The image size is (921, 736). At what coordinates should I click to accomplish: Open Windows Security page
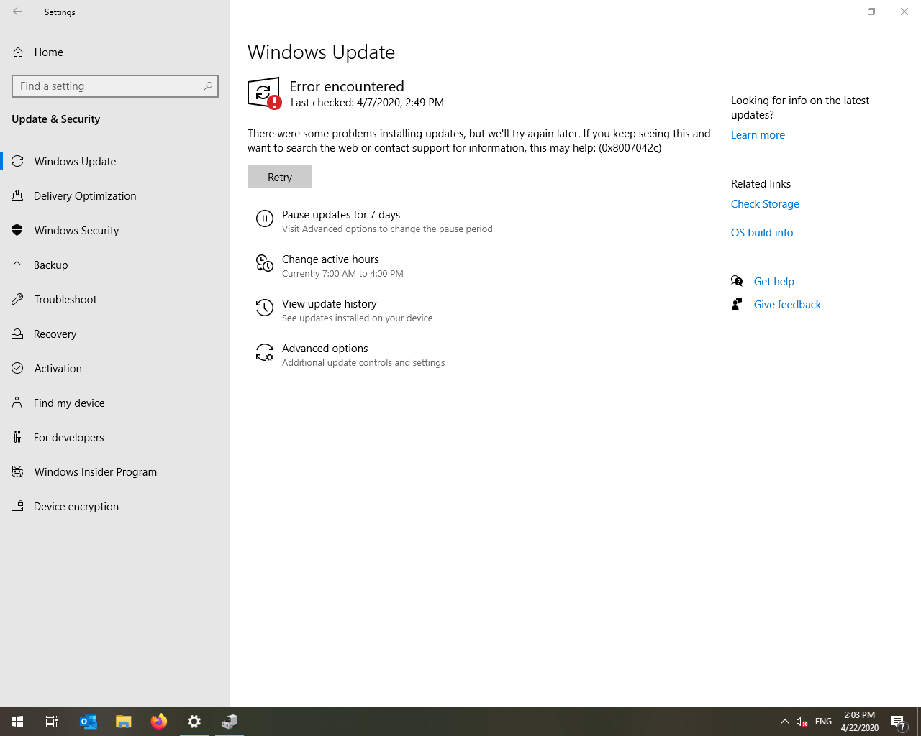(x=115, y=230)
